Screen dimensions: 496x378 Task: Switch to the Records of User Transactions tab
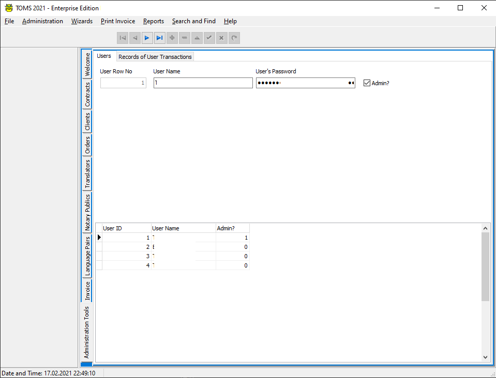coord(155,56)
